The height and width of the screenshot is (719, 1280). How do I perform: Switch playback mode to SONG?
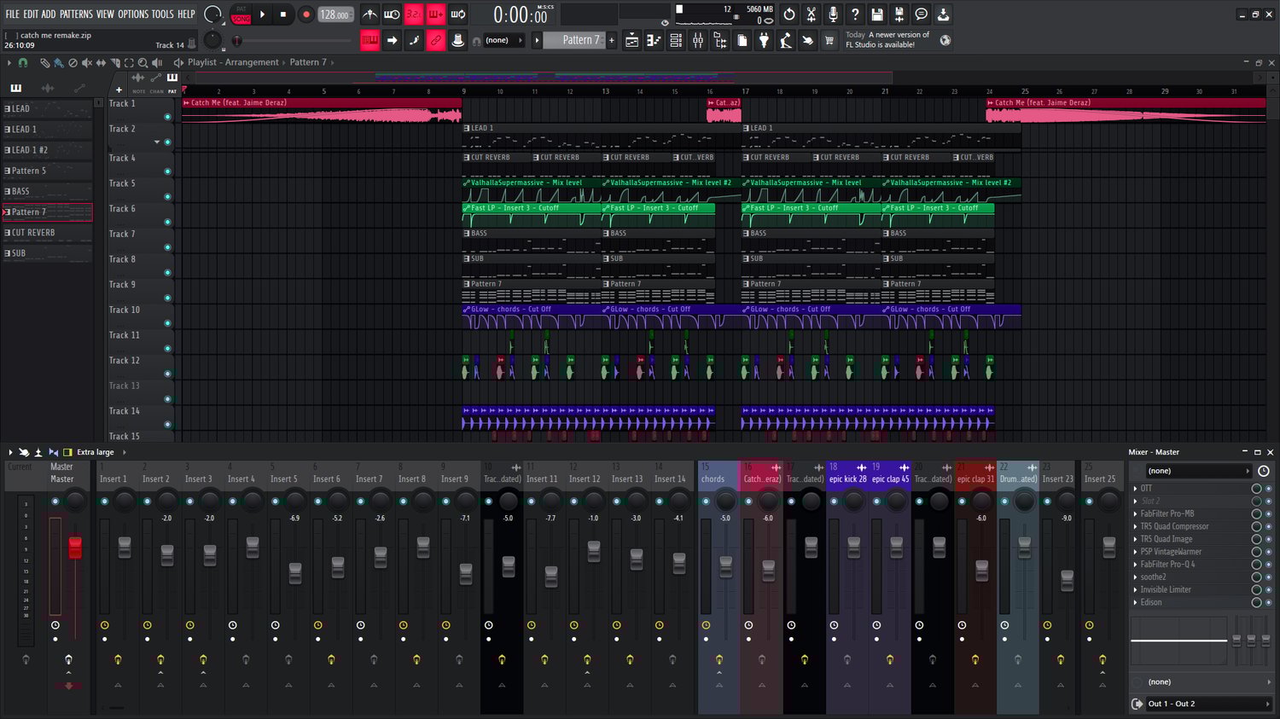point(241,18)
